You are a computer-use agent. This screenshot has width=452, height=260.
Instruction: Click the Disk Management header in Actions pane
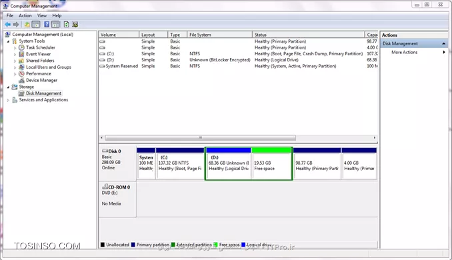click(414, 43)
